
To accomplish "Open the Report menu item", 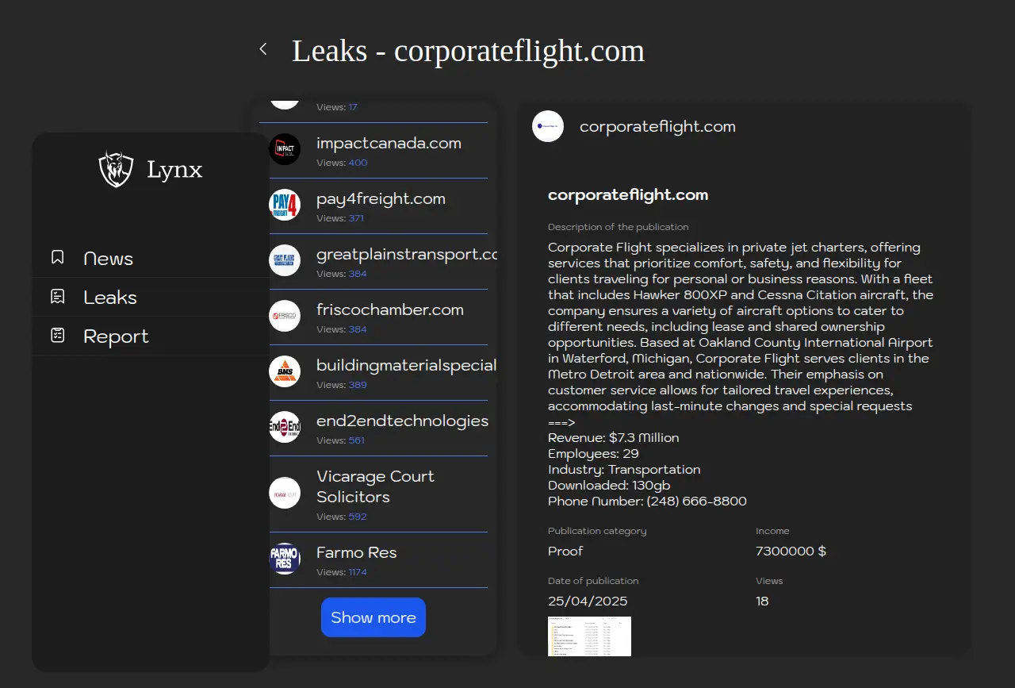I will [116, 336].
